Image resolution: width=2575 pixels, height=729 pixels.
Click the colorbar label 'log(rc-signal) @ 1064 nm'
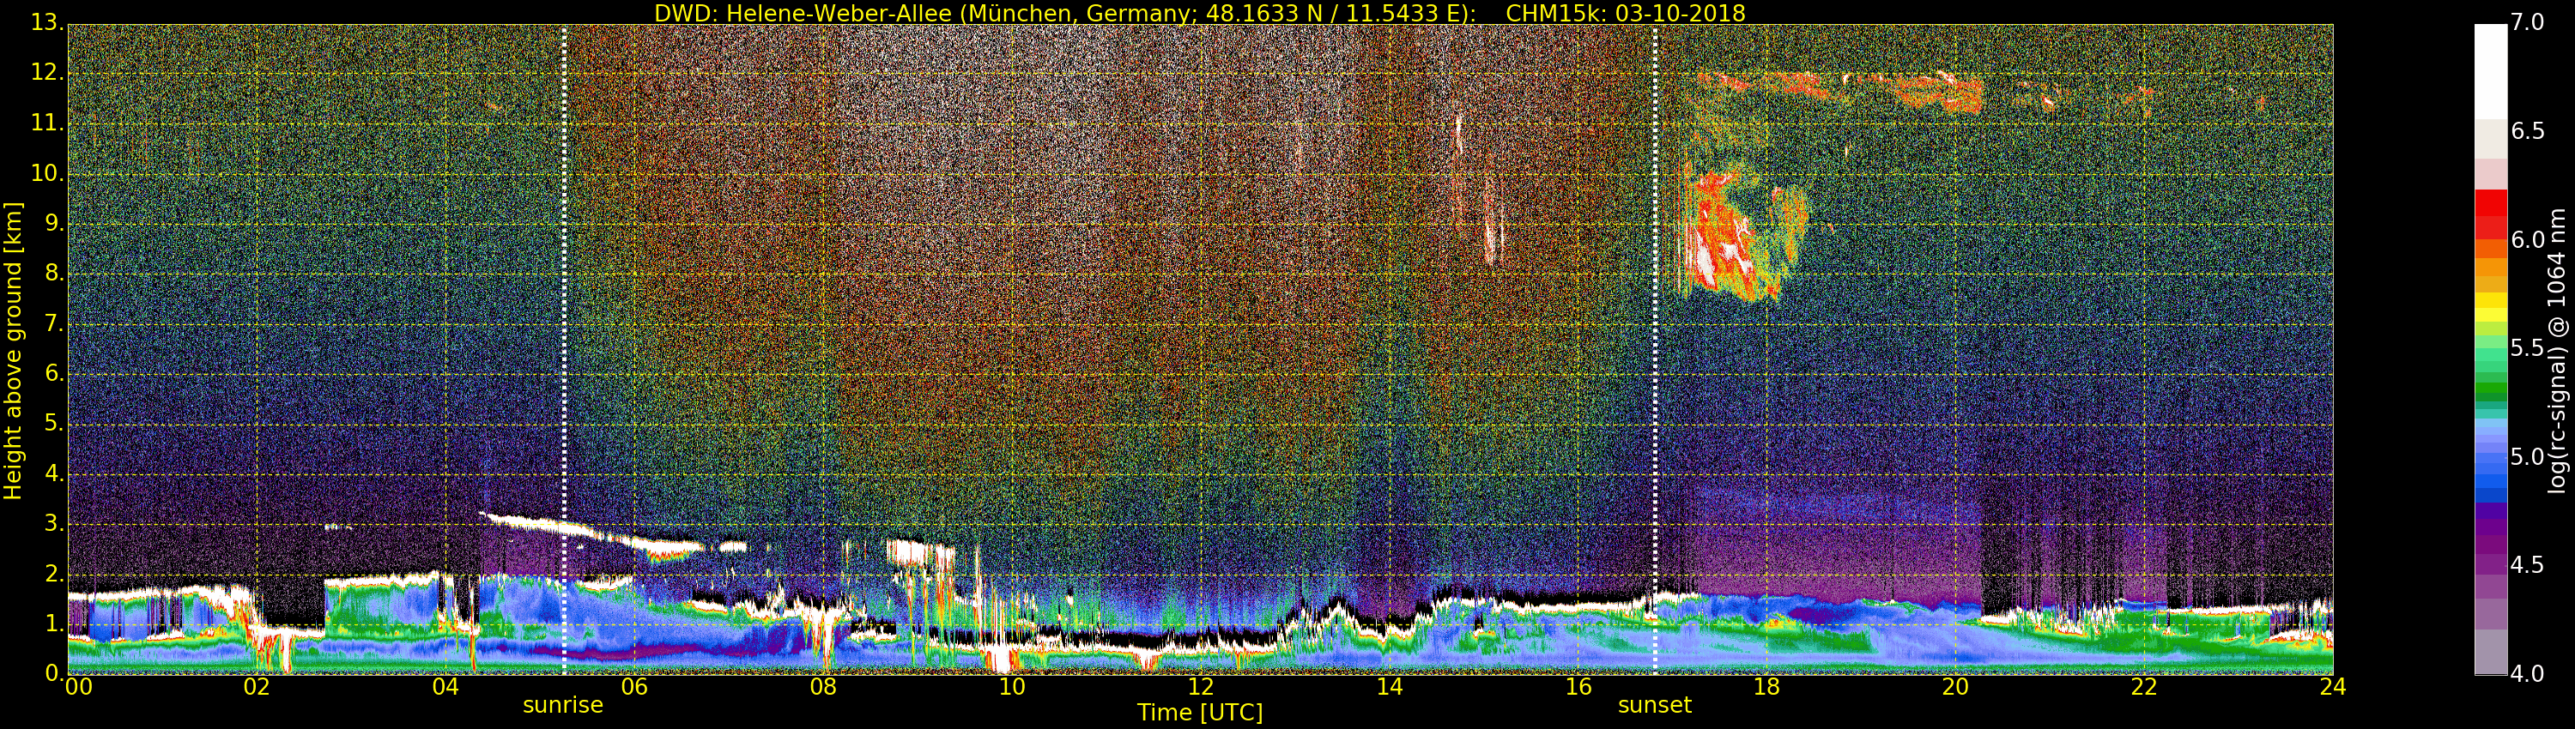pos(2557,351)
